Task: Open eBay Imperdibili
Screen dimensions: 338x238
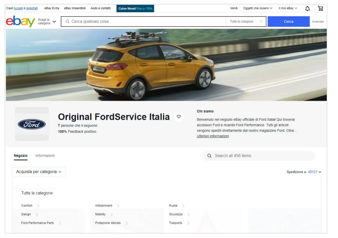Action: point(75,8)
